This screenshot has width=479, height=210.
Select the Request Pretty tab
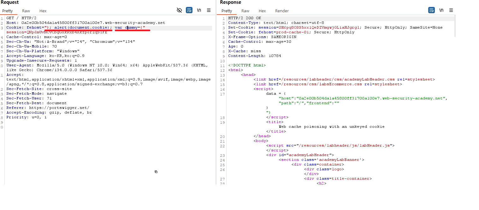[x=8, y=11]
